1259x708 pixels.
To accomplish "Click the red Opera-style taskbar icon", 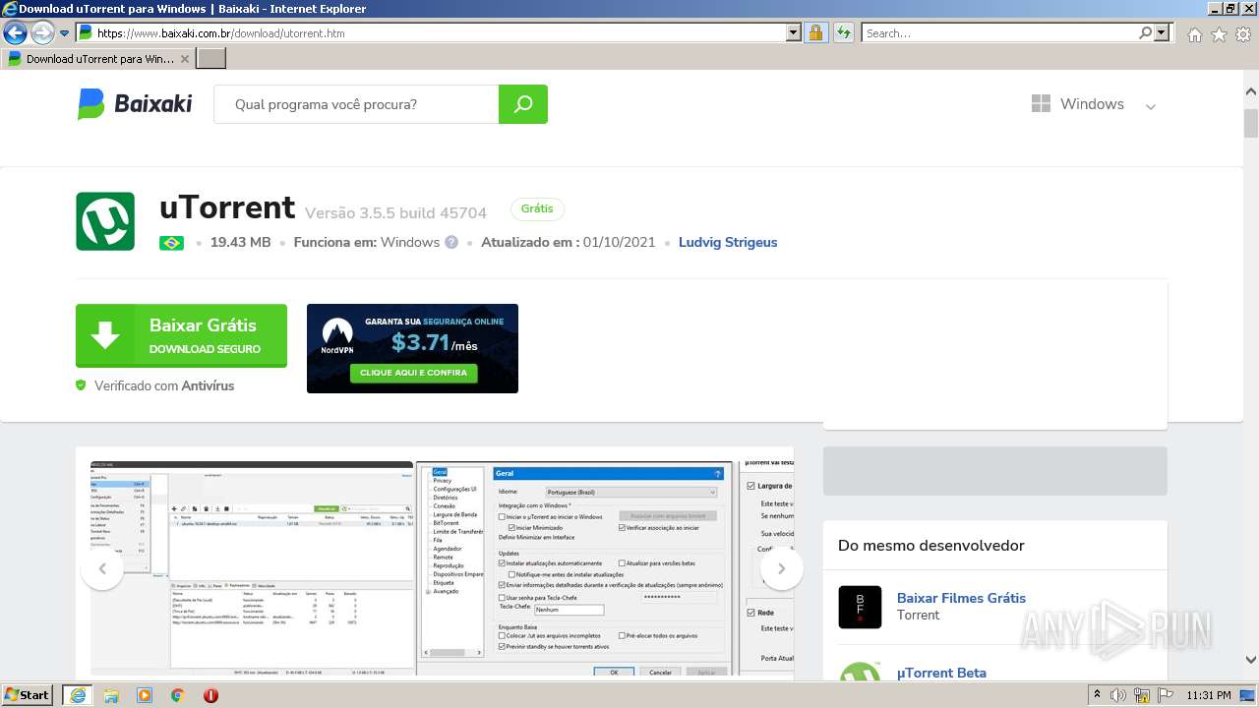I will pyautogui.click(x=210, y=695).
